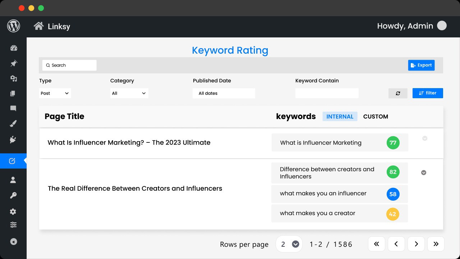460x259 pixels.
Task: Reset filters with the refresh button
Action: 398,93
